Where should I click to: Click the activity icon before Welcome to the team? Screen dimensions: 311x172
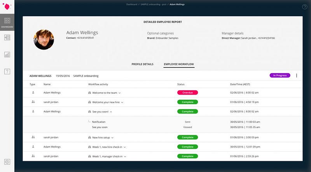click(89, 93)
